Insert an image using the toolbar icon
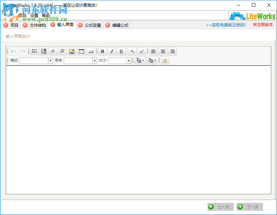The image size is (277, 215). [72, 51]
